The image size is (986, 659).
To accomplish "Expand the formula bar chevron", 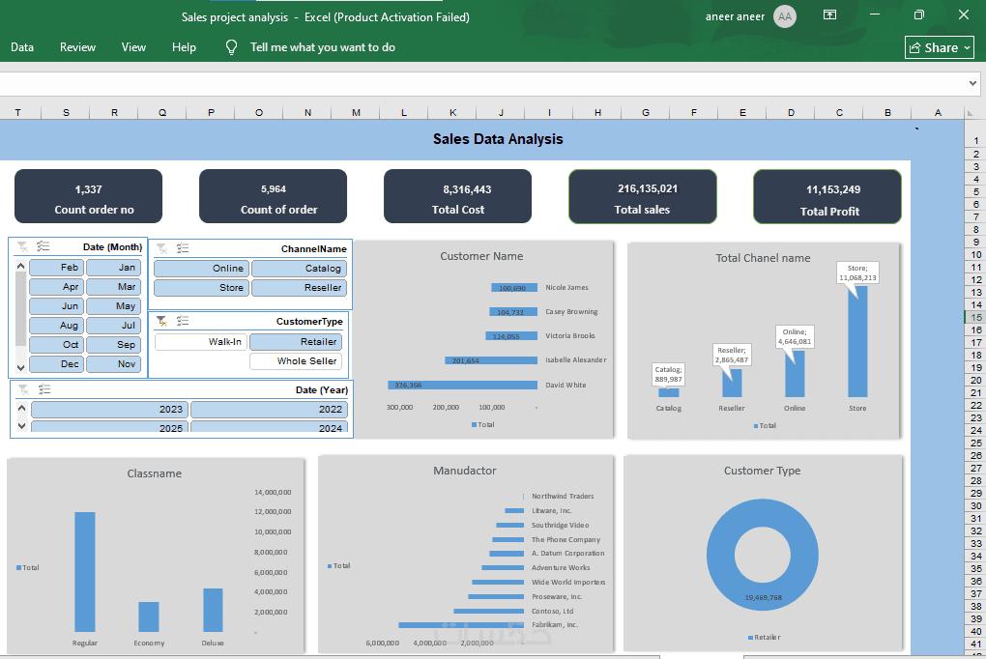I will 972,83.
